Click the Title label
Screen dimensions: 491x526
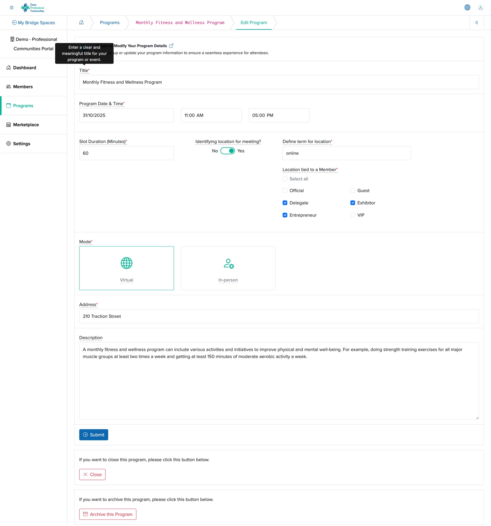pyautogui.click(x=84, y=70)
